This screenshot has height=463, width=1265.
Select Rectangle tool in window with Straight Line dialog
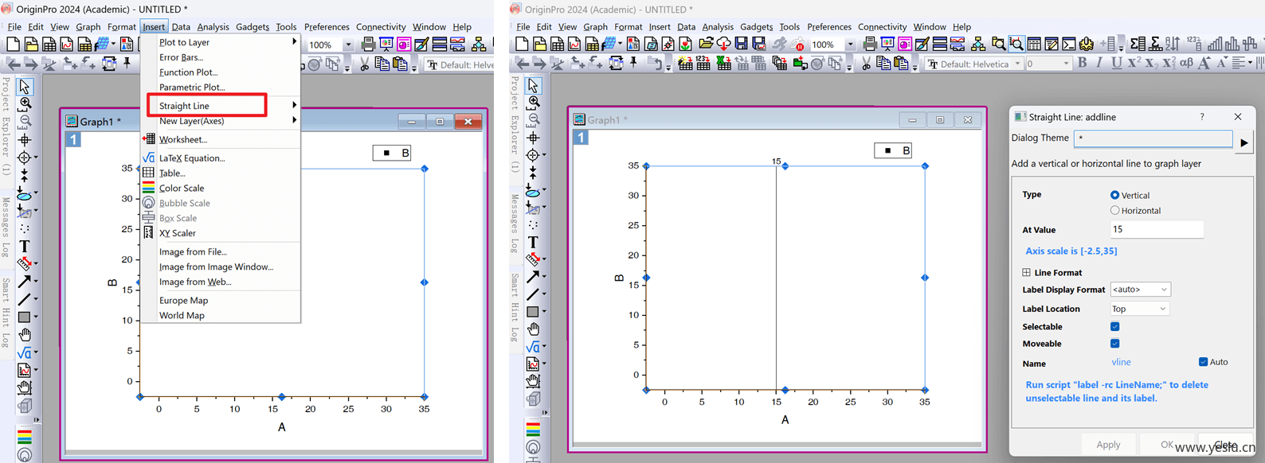[533, 312]
